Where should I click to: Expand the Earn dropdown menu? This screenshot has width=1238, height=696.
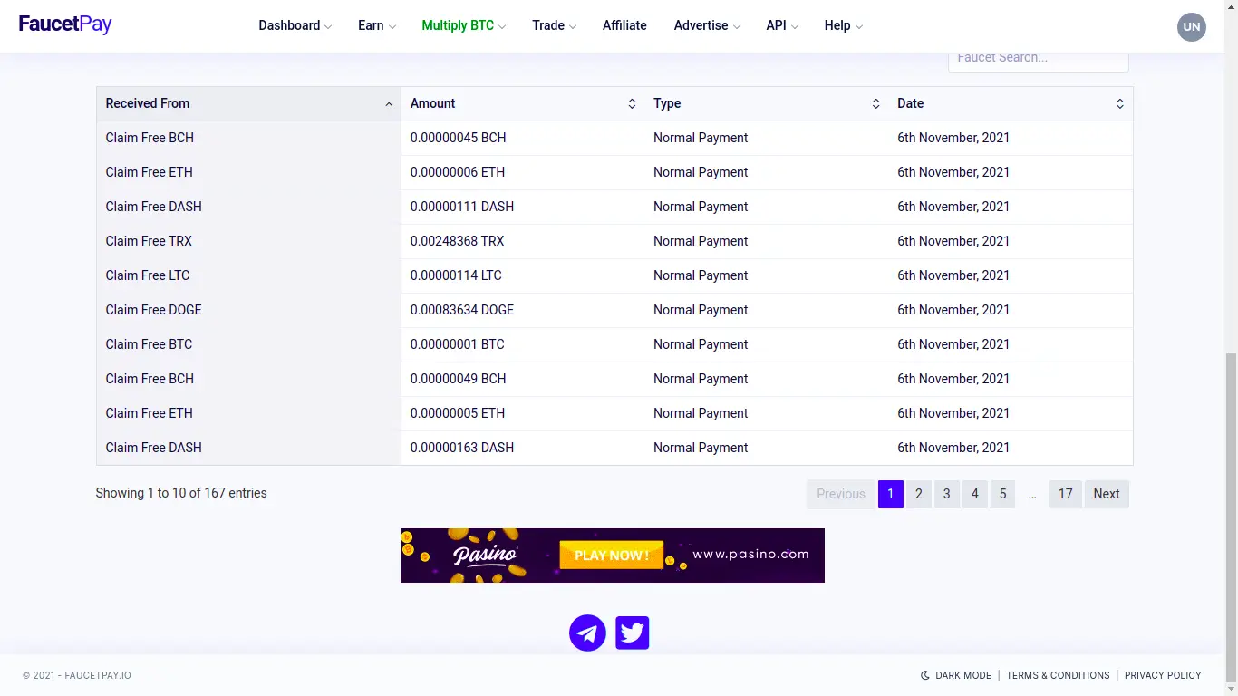pyautogui.click(x=376, y=25)
